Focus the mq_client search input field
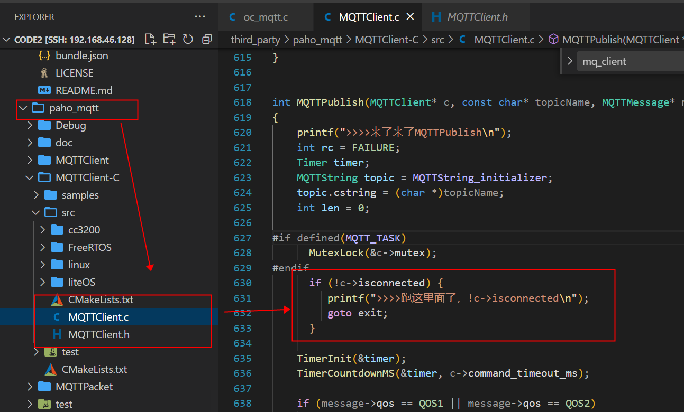 (x=630, y=61)
